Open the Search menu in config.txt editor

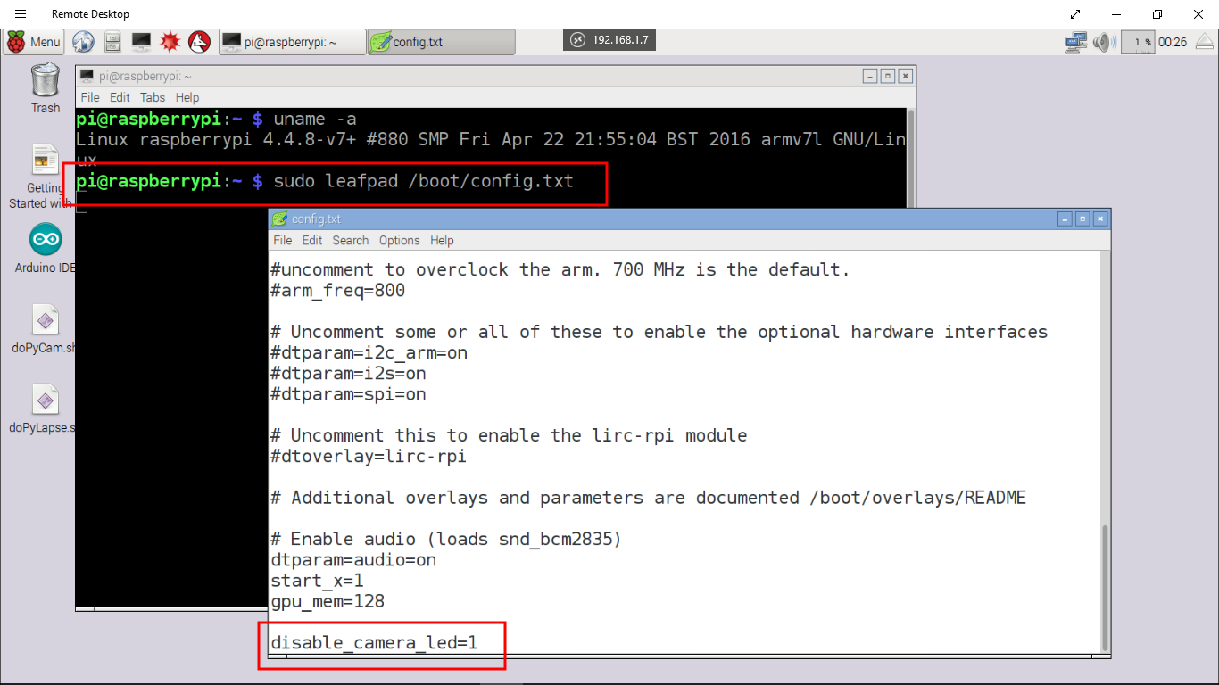point(350,240)
